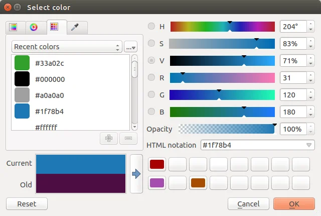
Task: Increase the hue spinbox value
Action: click(x=311, y=24)
